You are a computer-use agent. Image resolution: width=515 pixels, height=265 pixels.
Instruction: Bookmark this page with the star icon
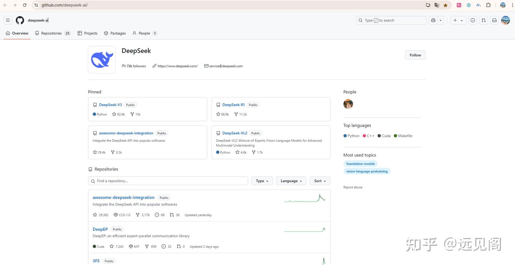pos(445,5)
